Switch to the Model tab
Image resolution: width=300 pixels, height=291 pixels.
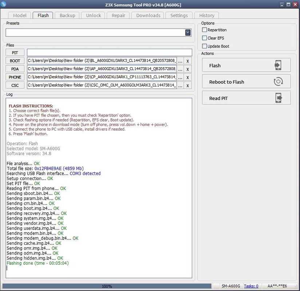pyautogui.click(x=20, y=15)
